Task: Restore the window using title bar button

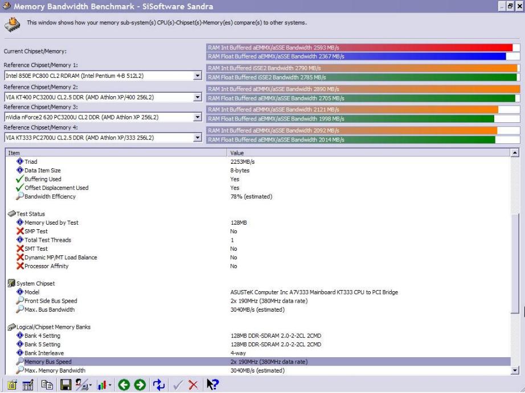Action: point(510,6)
